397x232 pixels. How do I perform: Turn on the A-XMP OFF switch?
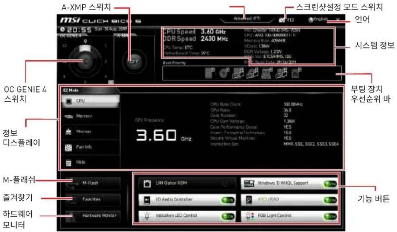pos(134,61)
